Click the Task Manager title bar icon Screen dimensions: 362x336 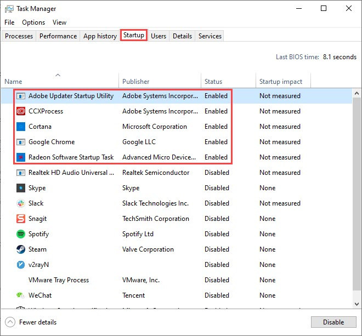[9, 9]
